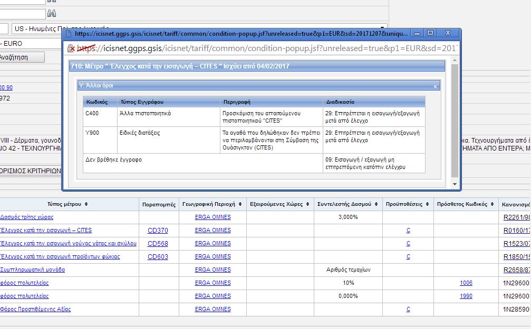Click the Αναζήτηση search button
The width and height of the screenshot is (531, 329).
click(x=22, y=57)
